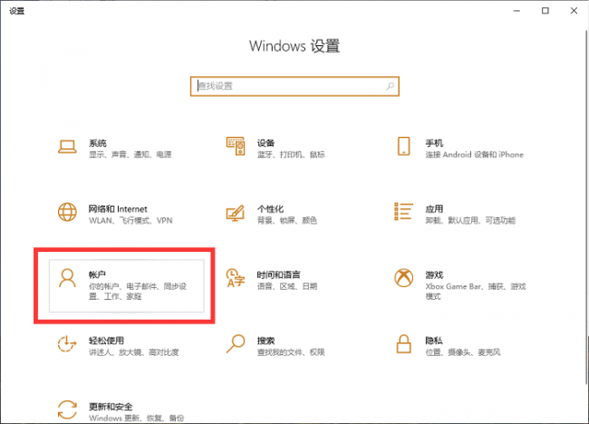This screenshot has height=424, width=589.
Task: Open the 系统 laptop icon
Action: pyautogui.click(x=67, y=147)
